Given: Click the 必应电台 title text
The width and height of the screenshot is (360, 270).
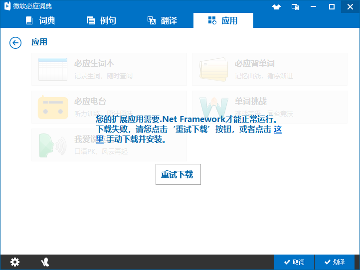Looking at the screenshot, I should [90, 101].
